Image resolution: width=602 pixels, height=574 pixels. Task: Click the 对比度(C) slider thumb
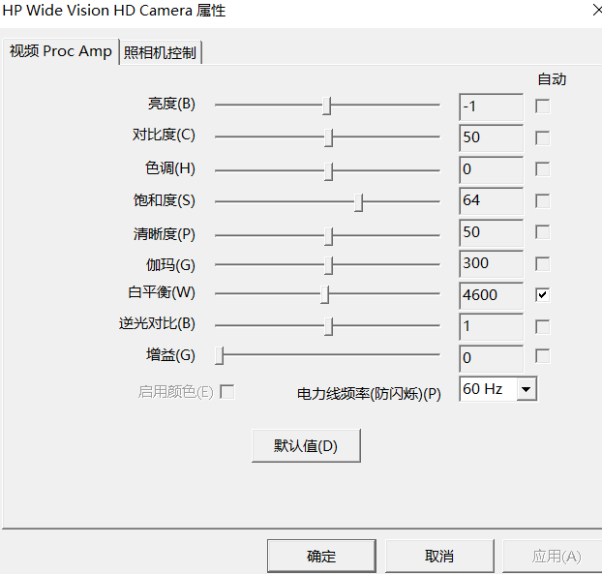click(328, 137)
